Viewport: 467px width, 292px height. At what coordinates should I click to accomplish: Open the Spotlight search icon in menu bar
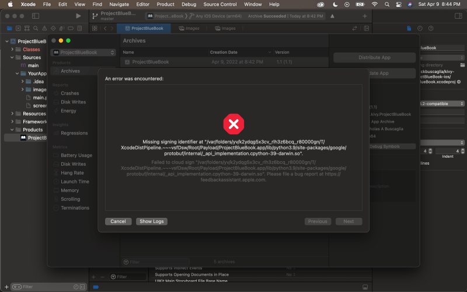coord(387,5)
